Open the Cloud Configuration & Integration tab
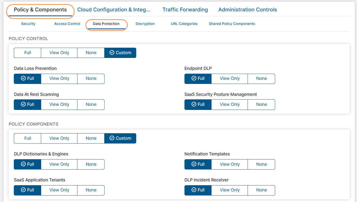The height and width of the screenshot is (202, 357). click(113, 10)
